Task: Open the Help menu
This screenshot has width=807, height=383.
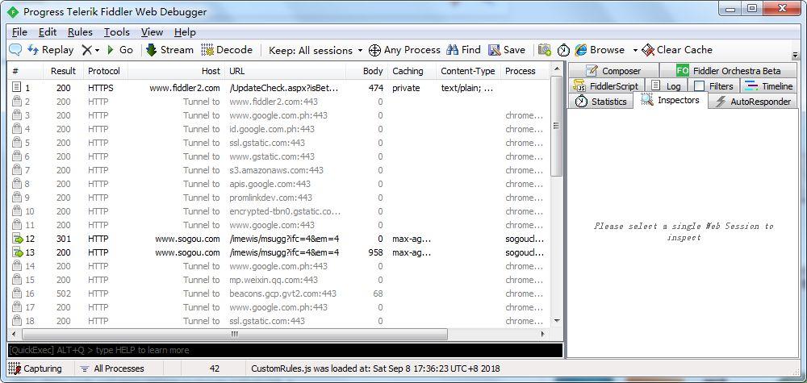Action: pos(185,32)
